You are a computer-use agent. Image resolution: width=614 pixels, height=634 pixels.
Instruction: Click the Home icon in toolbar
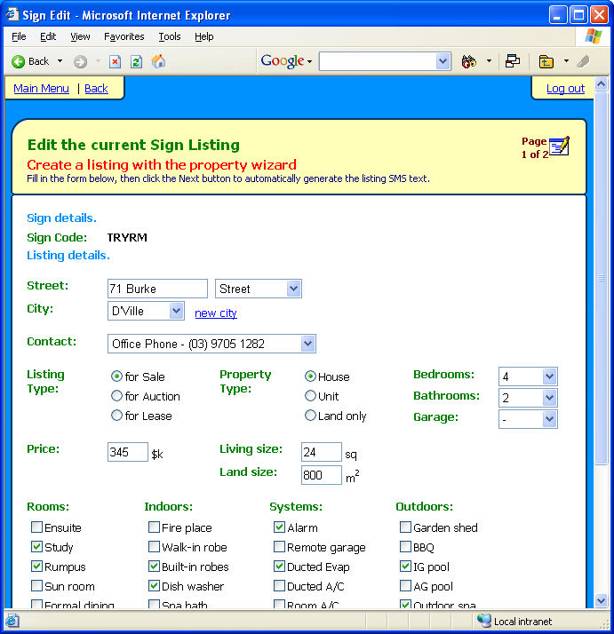click(x=158, y=61)
